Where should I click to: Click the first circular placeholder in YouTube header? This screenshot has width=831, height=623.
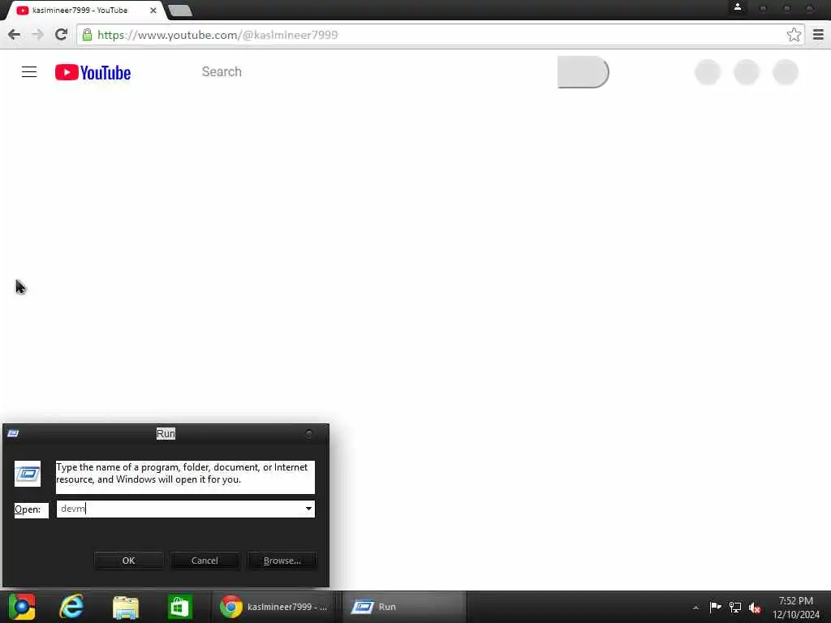pyautogui.click(x=708, y=72)
